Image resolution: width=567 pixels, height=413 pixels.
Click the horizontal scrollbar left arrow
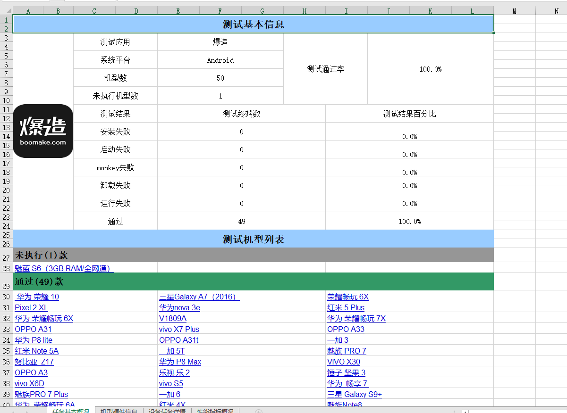(465, 412)
